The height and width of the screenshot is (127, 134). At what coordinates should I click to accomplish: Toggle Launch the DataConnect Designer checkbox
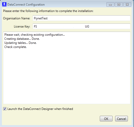click(x=5, y=109)
